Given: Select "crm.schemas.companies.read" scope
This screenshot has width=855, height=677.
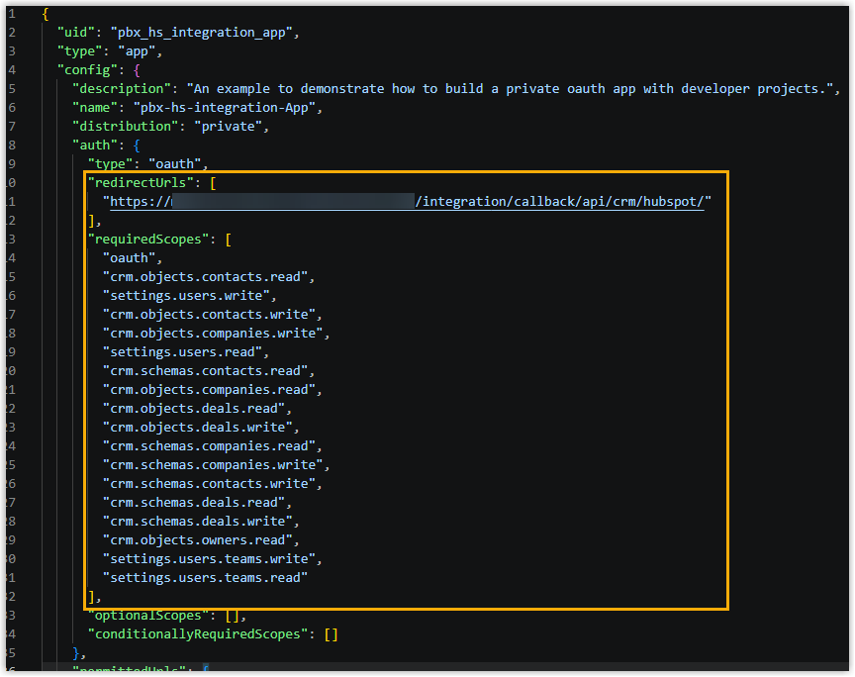Looking at the screenshot, I should point(210,446).
